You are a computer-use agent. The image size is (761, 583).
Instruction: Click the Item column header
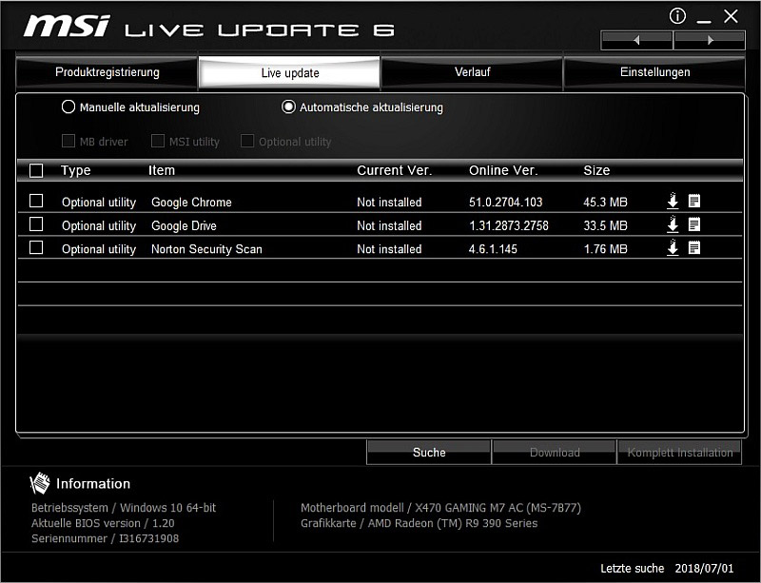pos(162,170)
